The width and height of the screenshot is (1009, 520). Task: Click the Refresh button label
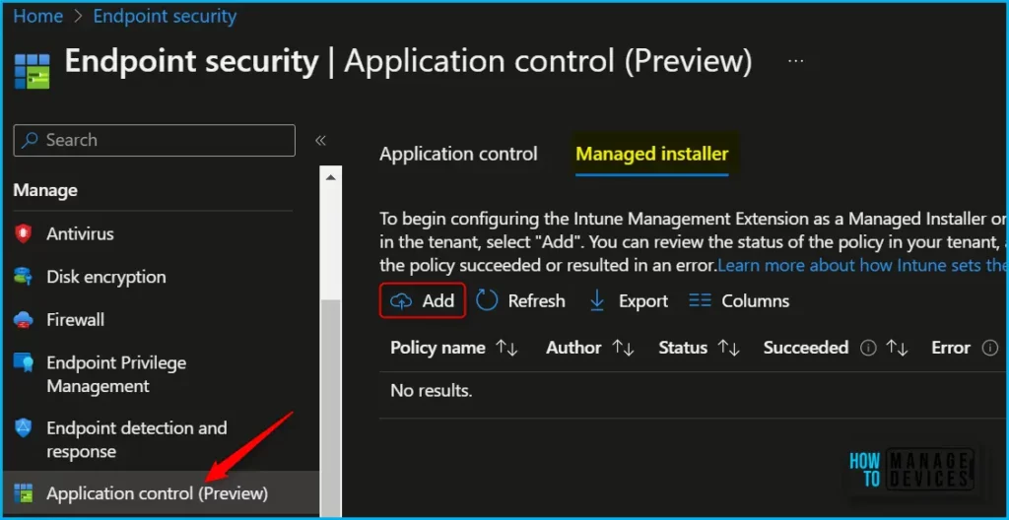point(537,300)
